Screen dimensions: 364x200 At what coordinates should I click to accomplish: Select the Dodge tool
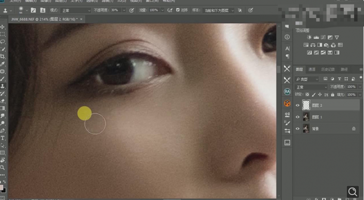pos(3,123)
